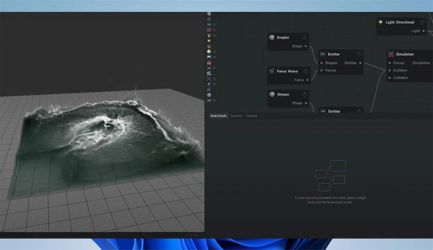433x250 pixels.
Task: Select the light-with-base icon below the sun icon
Action: tap(209, 46)
